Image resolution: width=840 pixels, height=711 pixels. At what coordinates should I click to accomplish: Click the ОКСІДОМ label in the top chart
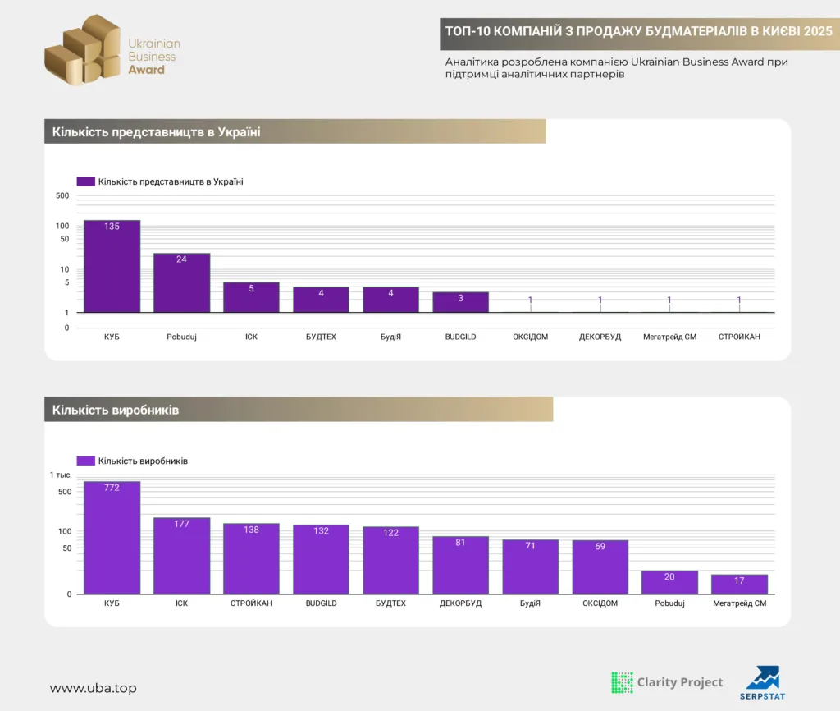point(530,337)
